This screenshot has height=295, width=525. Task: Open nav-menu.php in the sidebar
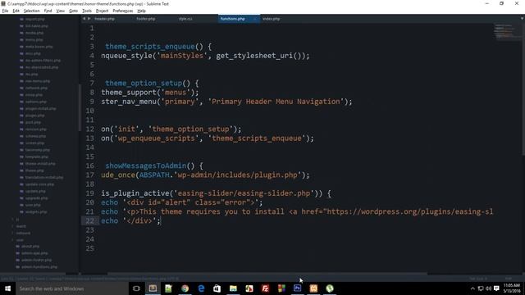[38, 81]
